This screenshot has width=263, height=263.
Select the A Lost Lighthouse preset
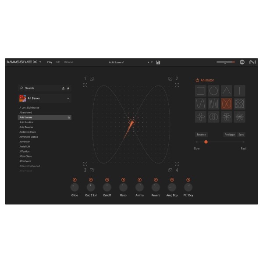pos(29,108)
